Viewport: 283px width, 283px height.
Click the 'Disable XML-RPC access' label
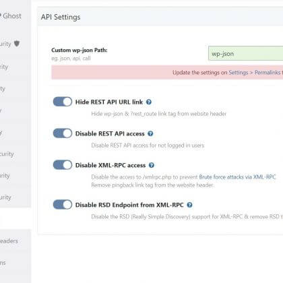click(111, 165)
